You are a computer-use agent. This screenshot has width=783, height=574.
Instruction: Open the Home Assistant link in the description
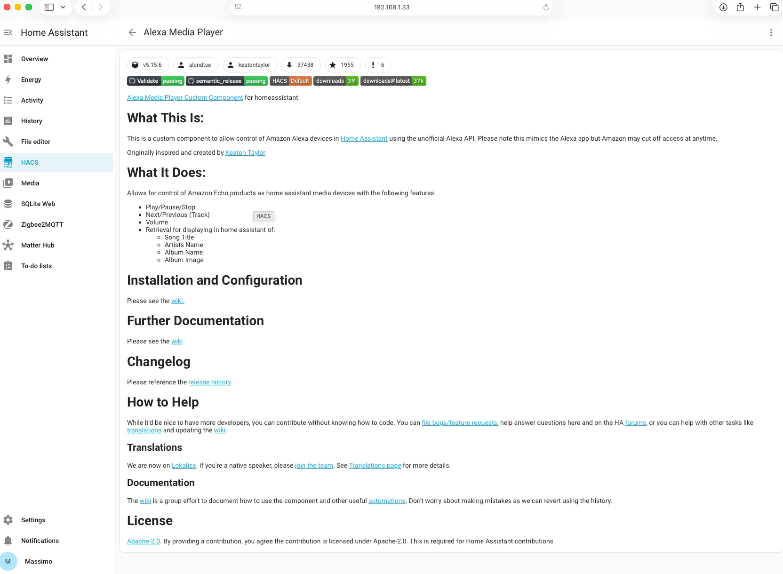coord(364,138)
